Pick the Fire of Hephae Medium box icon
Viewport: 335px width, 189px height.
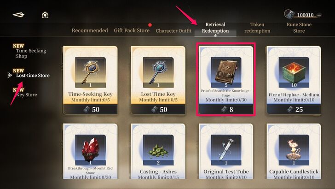(x=294, y=72)
